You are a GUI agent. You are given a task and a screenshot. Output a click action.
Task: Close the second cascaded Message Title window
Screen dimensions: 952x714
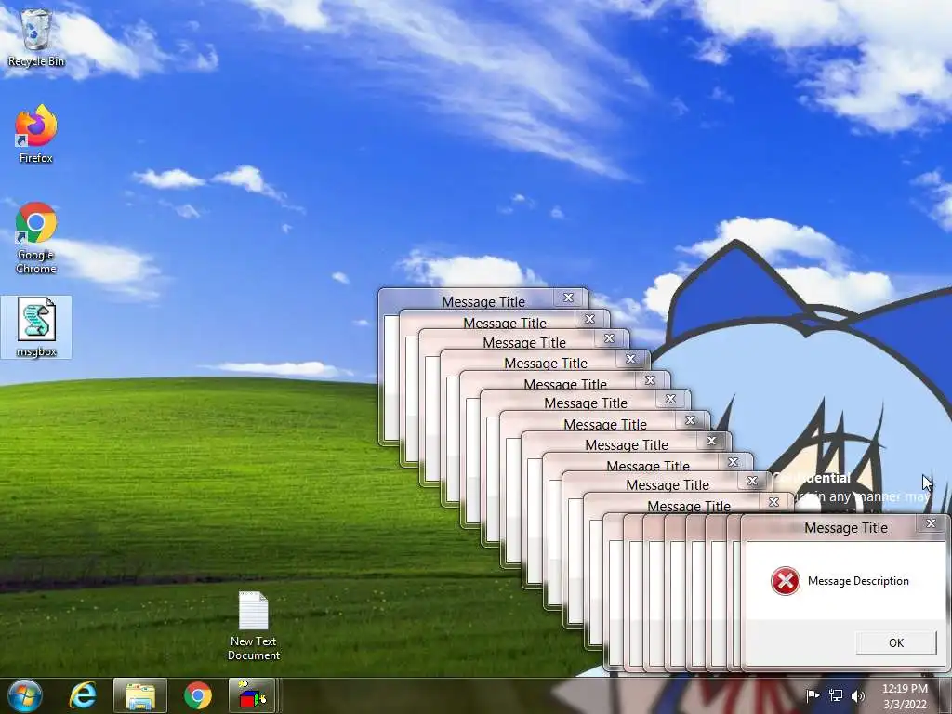[x=589, y=319]
